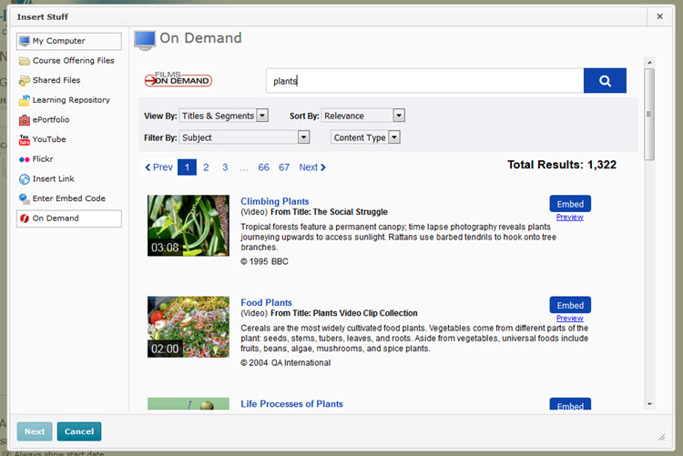Click the Shared Files icon
The height and width of the screenshot is (456, 683).
pyautogui.click(x=25, y=81)
